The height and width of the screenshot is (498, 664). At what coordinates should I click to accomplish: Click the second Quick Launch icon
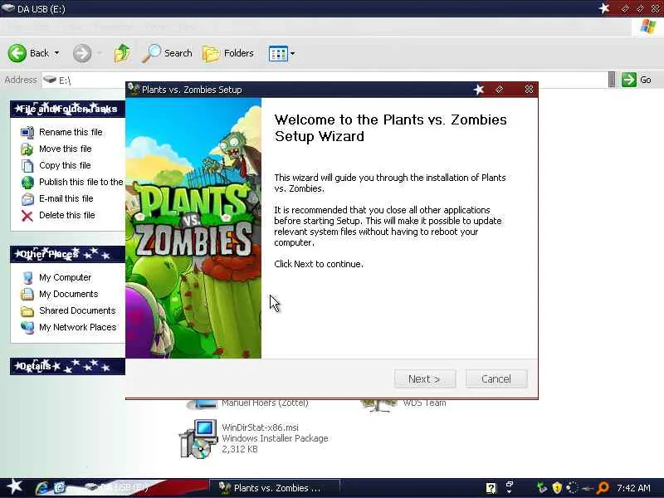pyautogui.click(x=59, y=488)
